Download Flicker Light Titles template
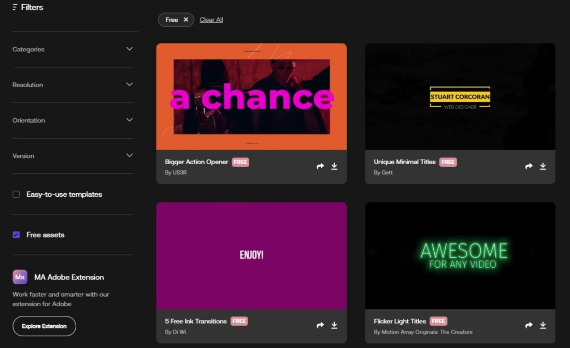570x348 pixels. click(x=543, y=325)
